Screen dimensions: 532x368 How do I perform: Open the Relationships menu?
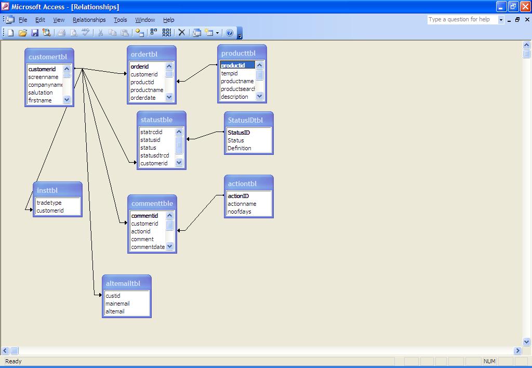point(89,20)
